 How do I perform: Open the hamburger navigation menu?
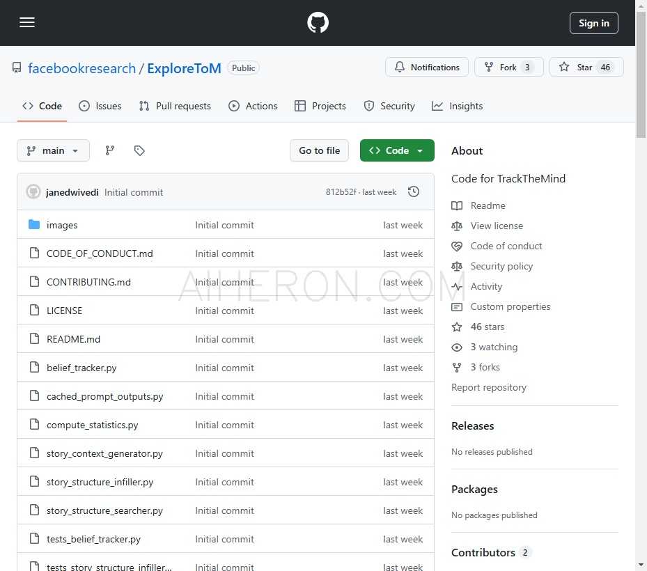point(27,23)
